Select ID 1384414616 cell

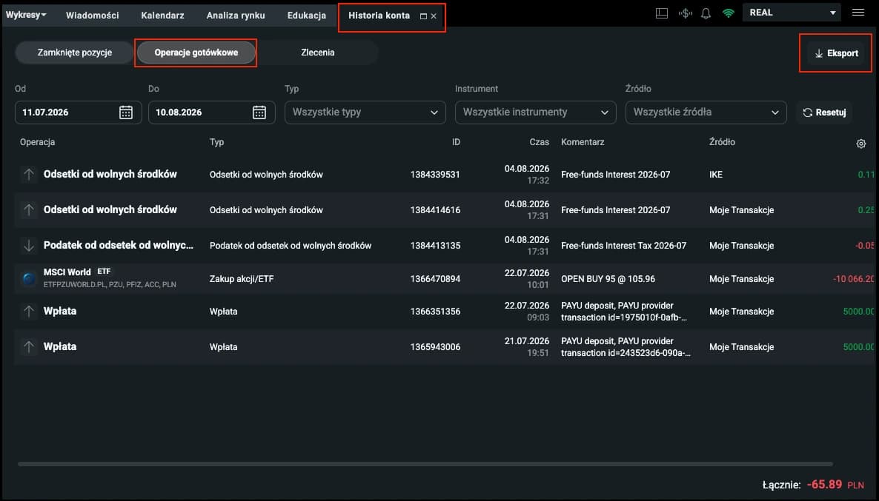pos(435,210)
